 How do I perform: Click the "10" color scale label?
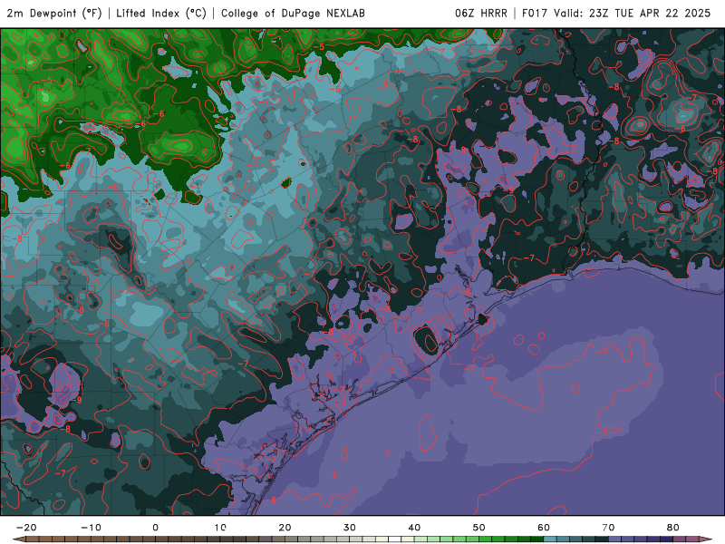tap(220, 528)
